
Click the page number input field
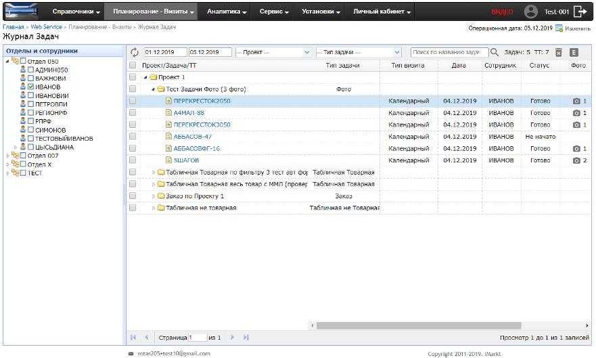(198, 337)
